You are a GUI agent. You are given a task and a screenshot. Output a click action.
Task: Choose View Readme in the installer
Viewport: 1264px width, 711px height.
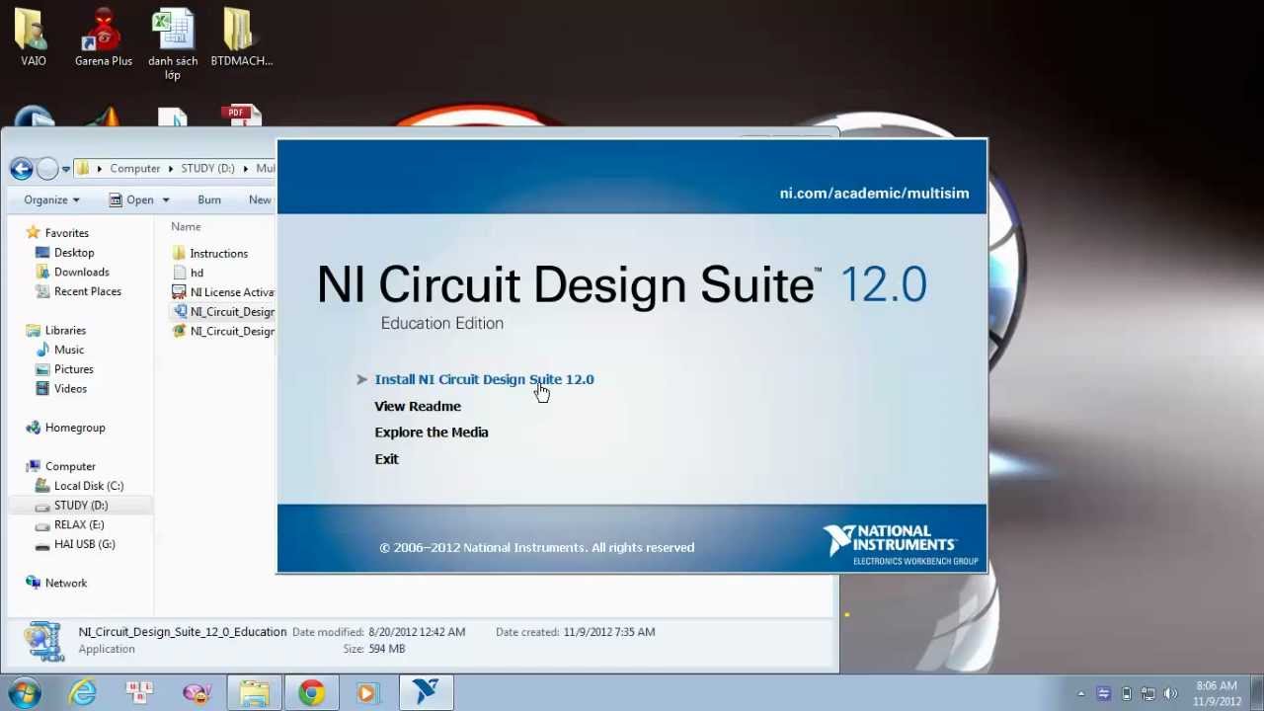coord(418,406)
